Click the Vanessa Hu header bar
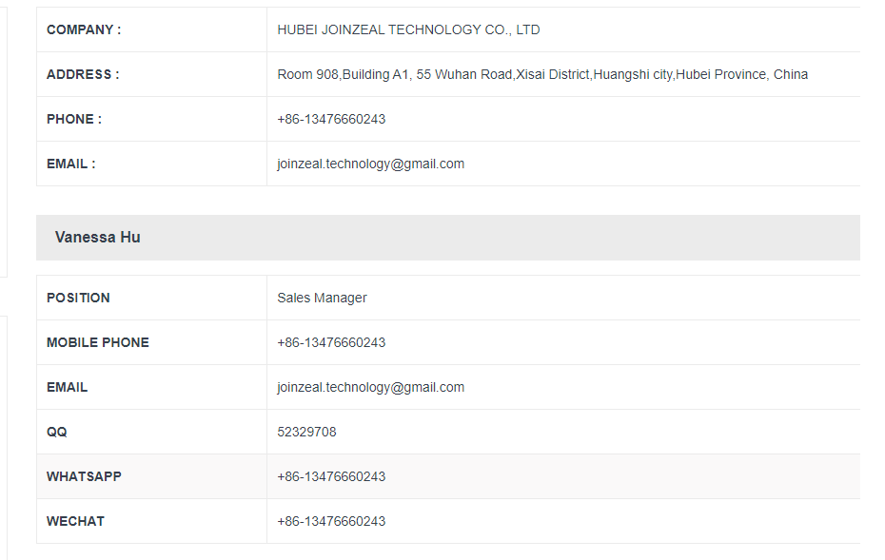 click(448, 238)
